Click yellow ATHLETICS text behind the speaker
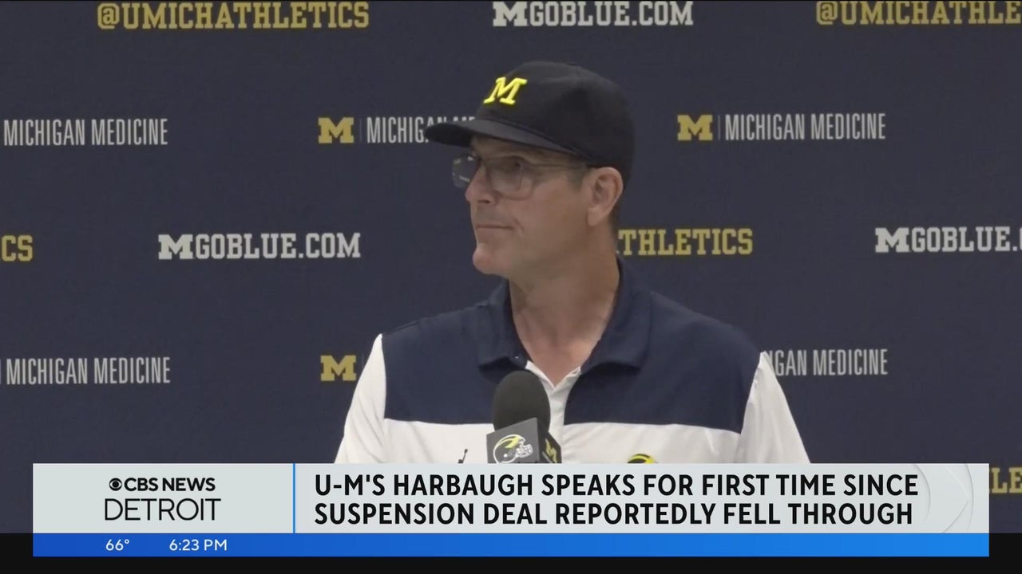This screenshot has height=574, width=1022. pyautogui.click(x=685, y=242)
